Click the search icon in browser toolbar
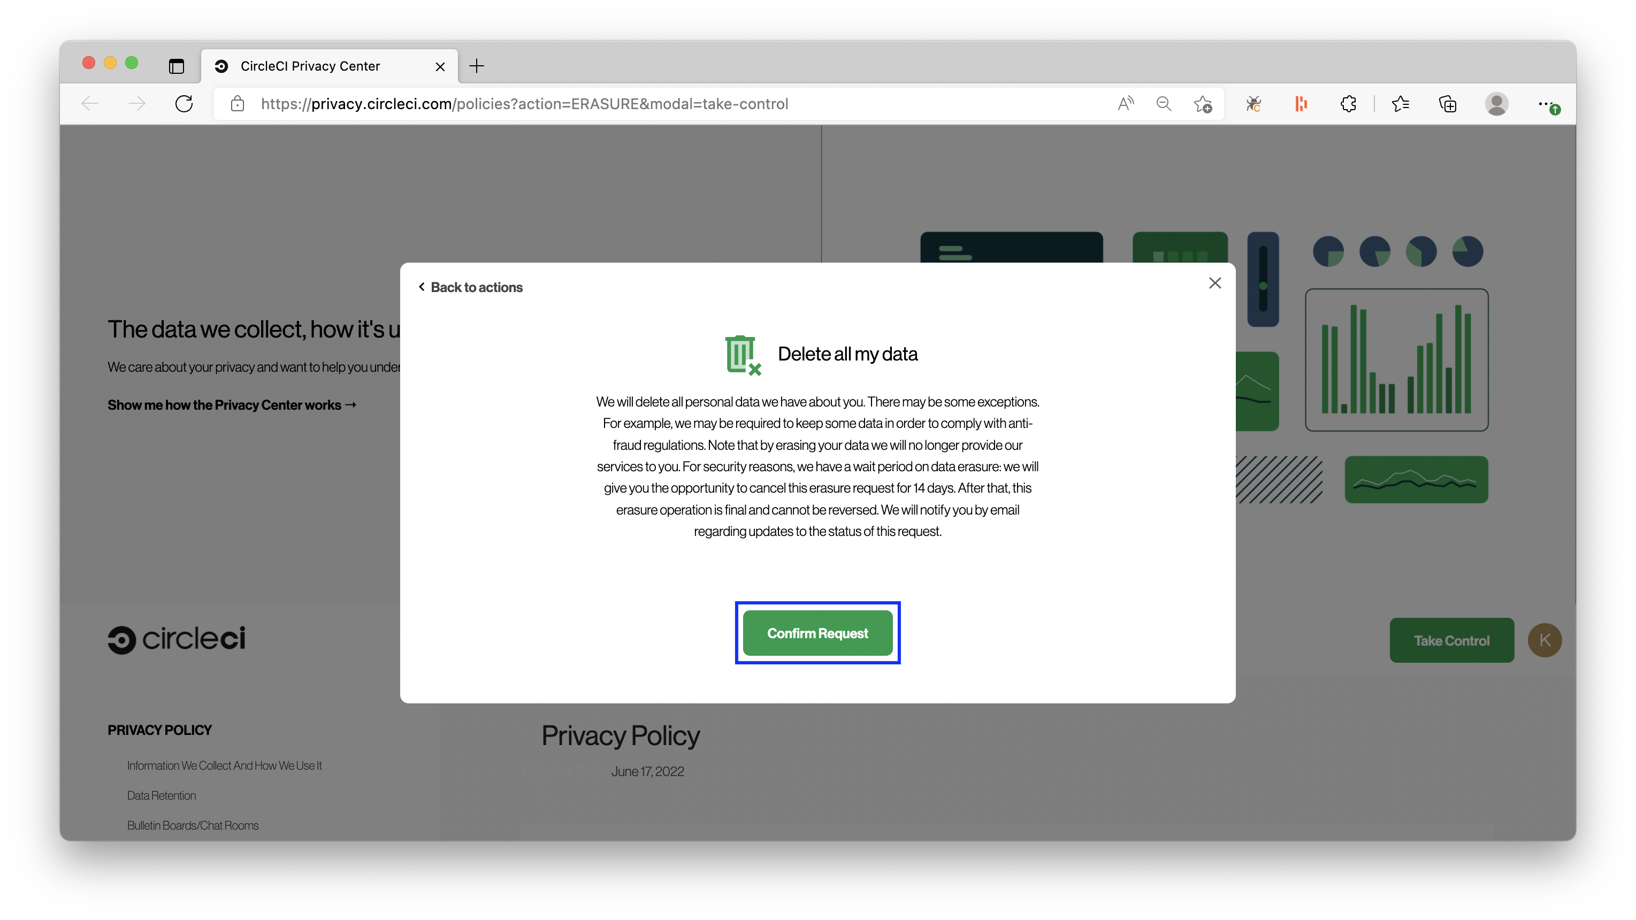 1165,103
